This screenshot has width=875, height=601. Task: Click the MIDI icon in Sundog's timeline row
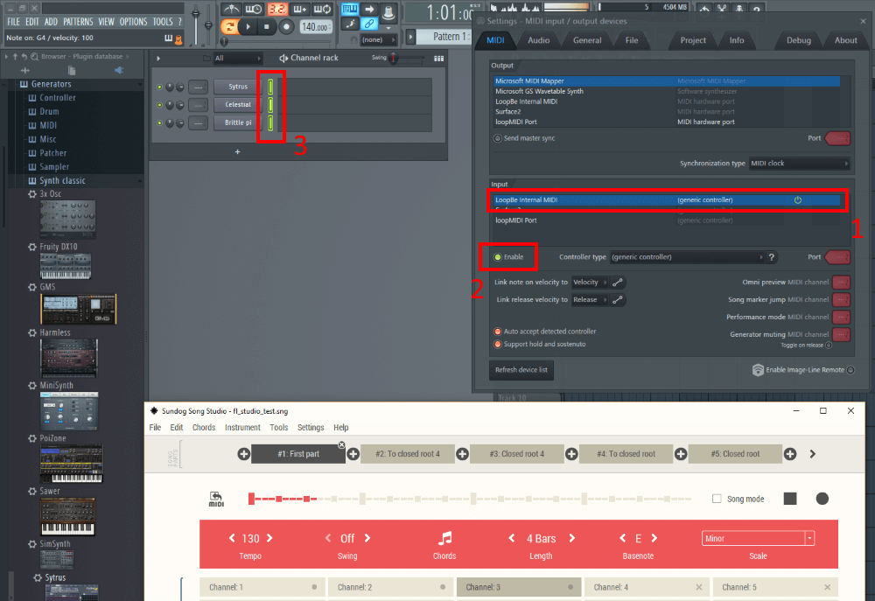pos(216,499)
